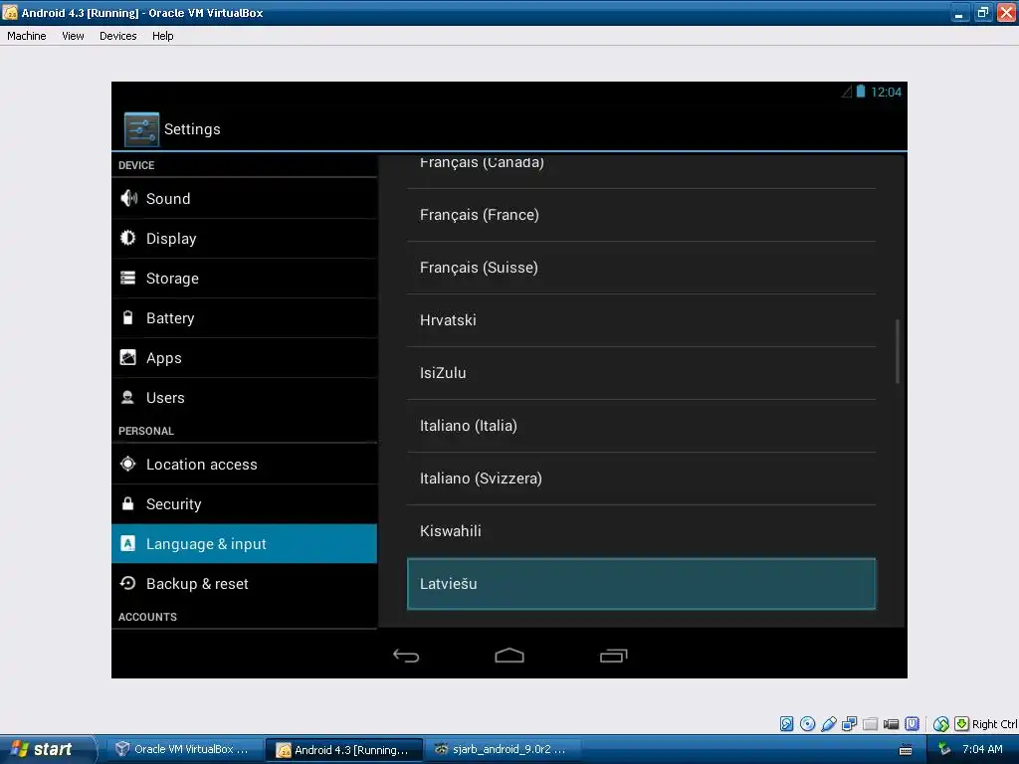1019x764 pixels.
Task: Click the Android battery status icon
Action: click(x=861, y=92)
